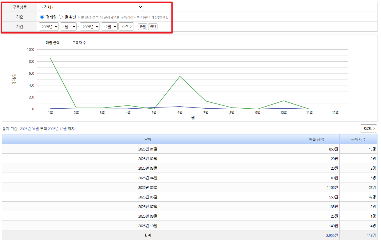
Task: Click the 매출 금액 table column header
Action: tap(316, 139)
